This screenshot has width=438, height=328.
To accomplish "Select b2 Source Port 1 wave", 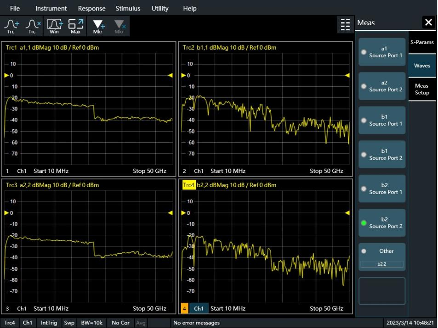I will (382, 189).
